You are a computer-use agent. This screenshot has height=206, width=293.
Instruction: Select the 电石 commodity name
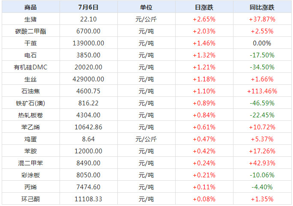[30, 55]
